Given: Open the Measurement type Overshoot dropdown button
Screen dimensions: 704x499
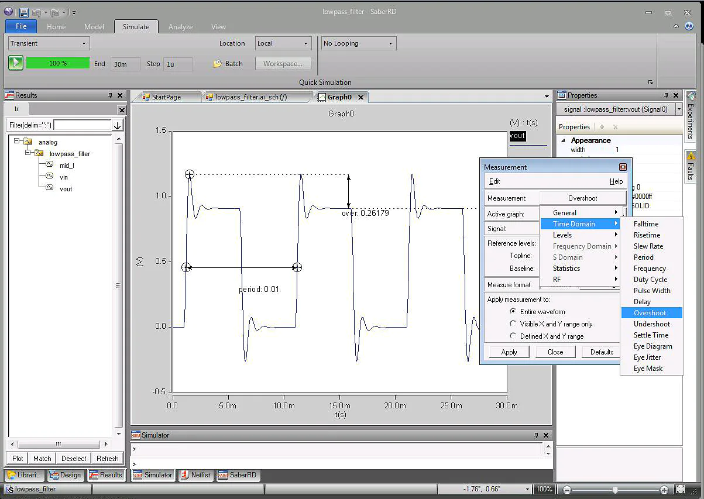Looking at the screenshot, I should (x=582, y=198).
